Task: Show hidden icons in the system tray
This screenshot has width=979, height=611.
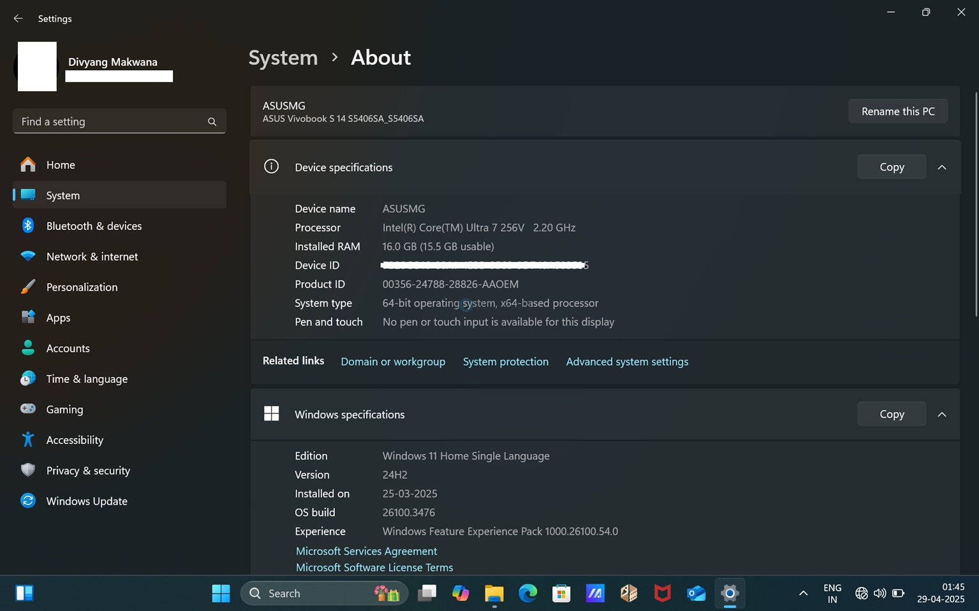Action: tap(803, 593)
